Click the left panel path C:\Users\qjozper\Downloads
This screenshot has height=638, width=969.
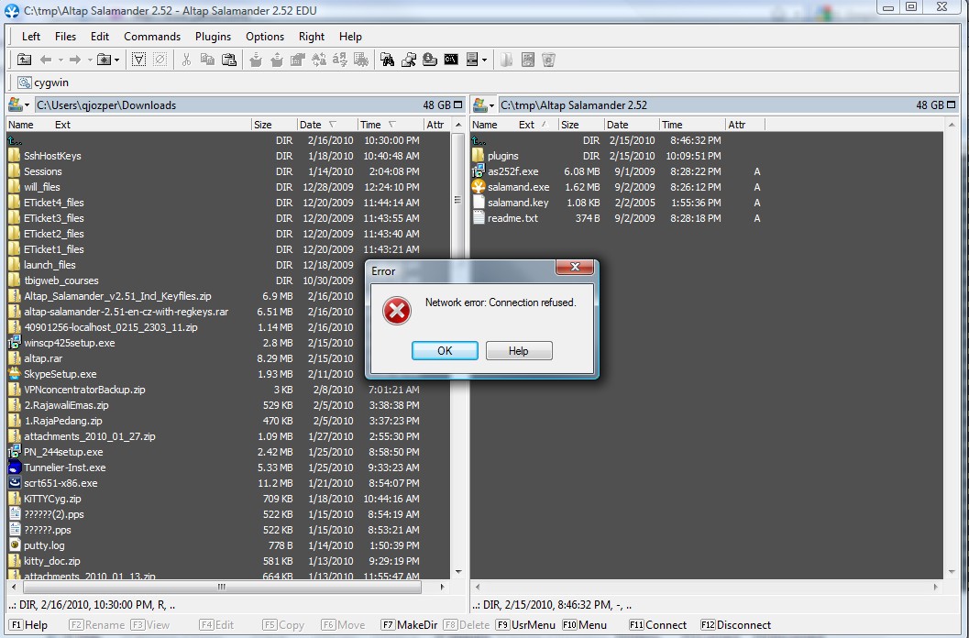(106, 105)
